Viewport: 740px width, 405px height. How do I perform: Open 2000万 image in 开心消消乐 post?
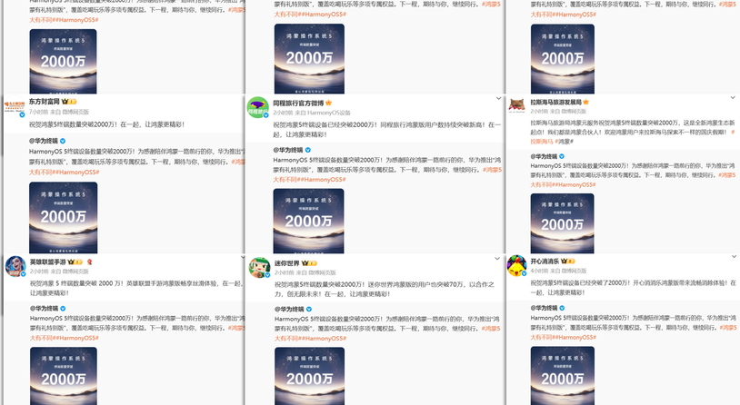point(563,376)
